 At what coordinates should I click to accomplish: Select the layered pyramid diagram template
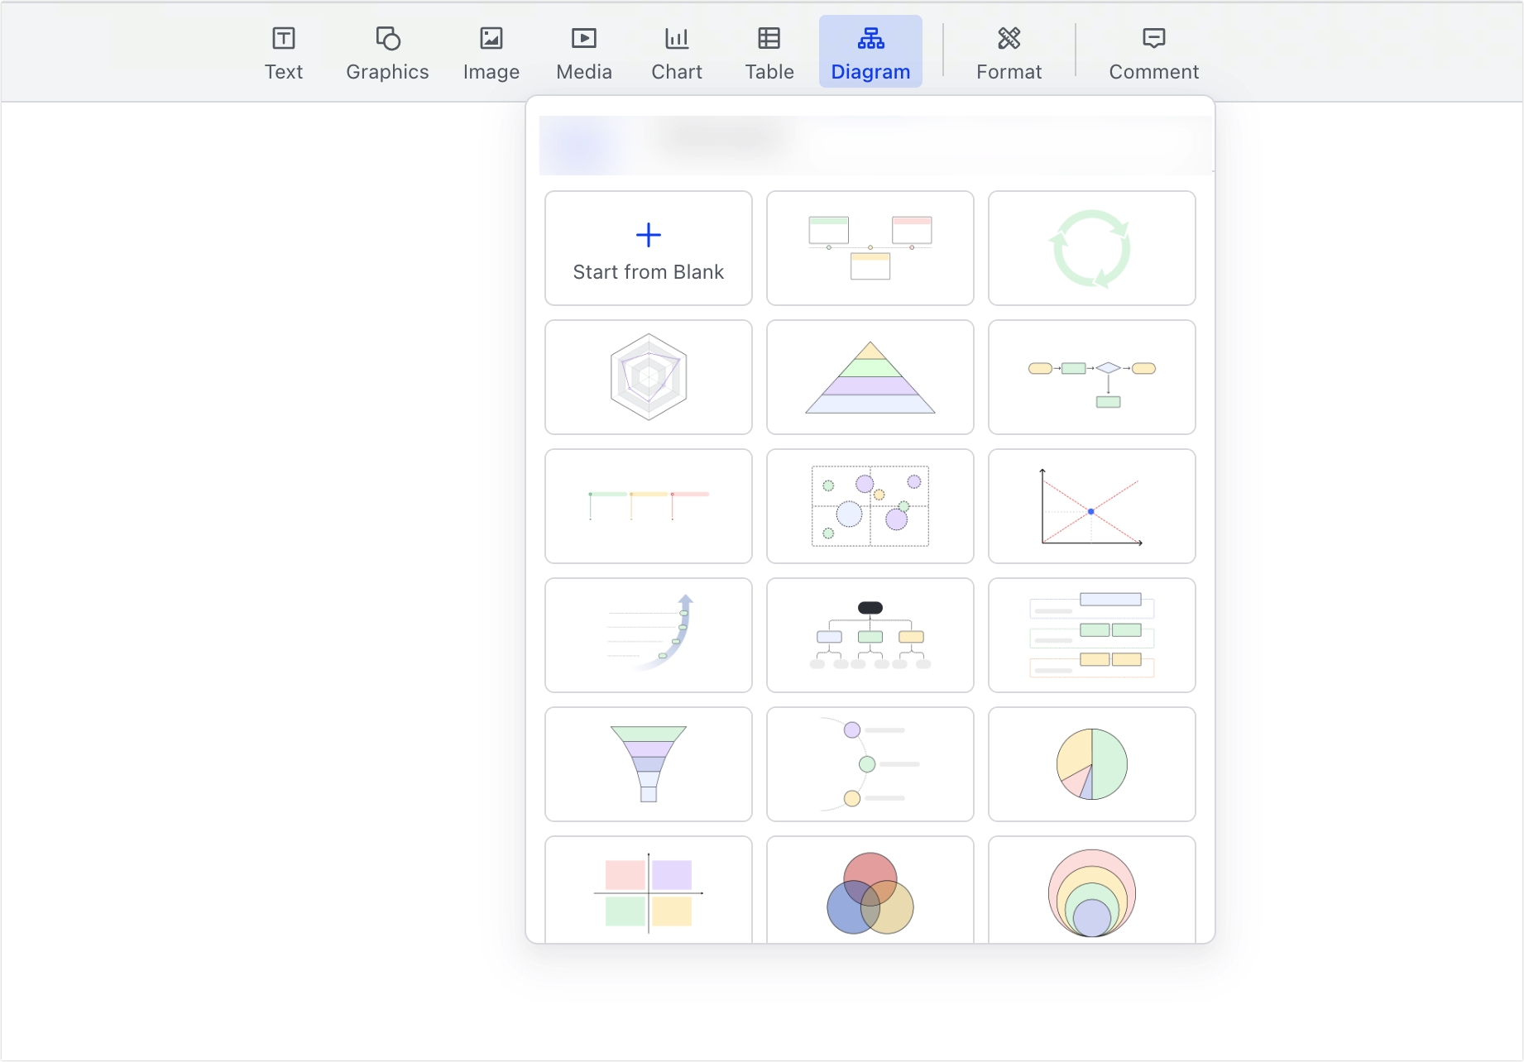point(870,377)
